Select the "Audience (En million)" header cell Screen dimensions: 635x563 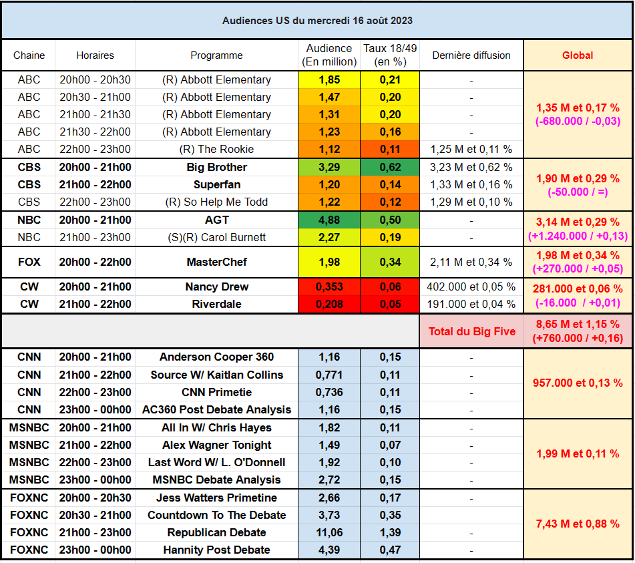tap(329, 55)
